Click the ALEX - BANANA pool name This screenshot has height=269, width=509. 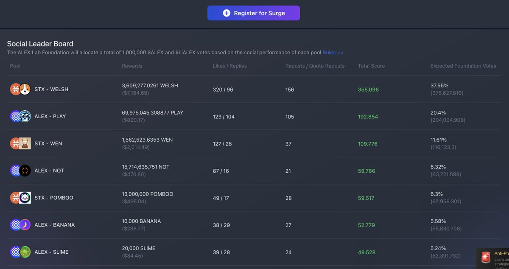55,225
